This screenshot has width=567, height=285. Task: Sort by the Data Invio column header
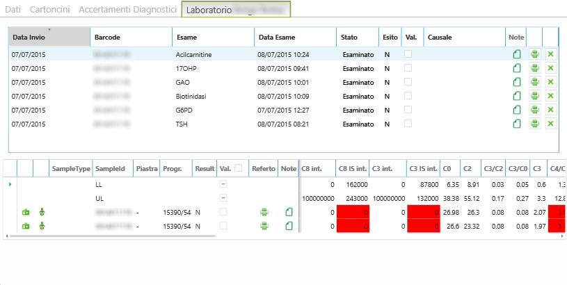[49, 36]
